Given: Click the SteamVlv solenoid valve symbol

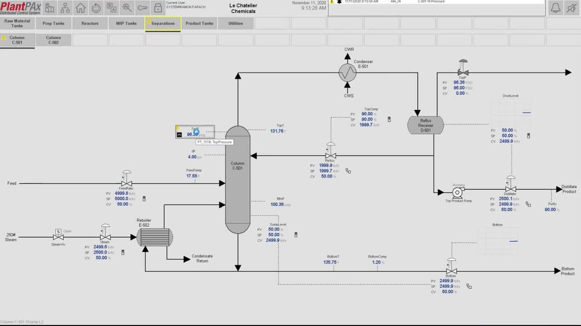Looking at the screenshot, I should coord(58,235).
